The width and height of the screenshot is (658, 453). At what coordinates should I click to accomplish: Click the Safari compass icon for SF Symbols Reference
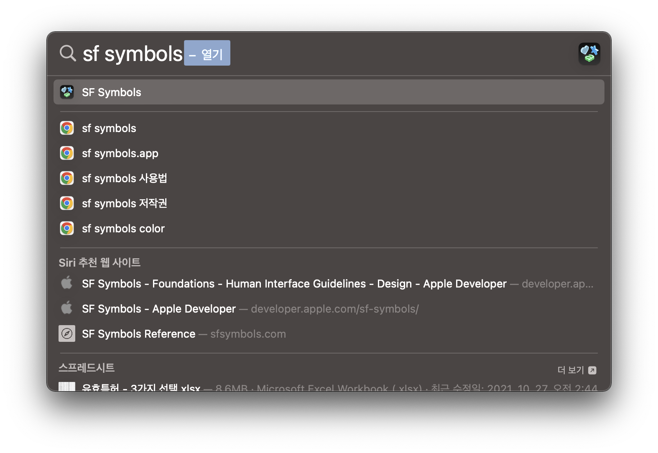pos(67,333)
